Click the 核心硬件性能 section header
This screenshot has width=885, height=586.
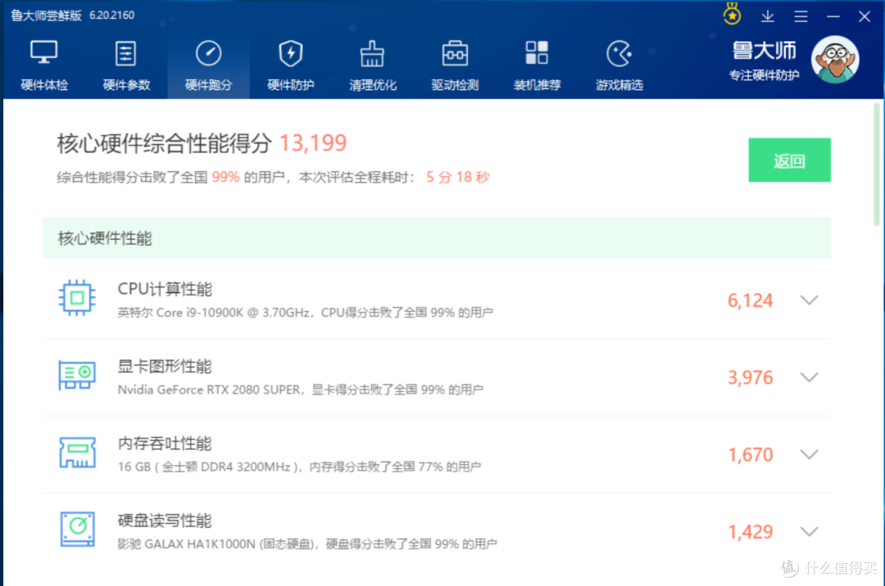tap(436, 238)
